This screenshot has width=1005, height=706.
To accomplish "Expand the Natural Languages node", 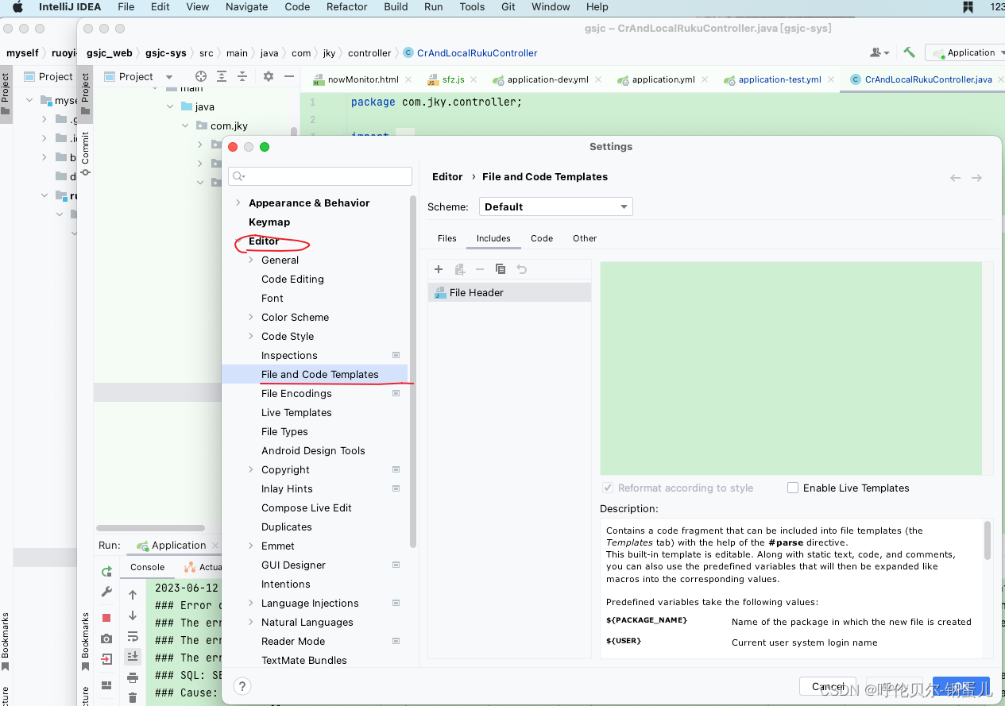I will [x=251, y=622].
